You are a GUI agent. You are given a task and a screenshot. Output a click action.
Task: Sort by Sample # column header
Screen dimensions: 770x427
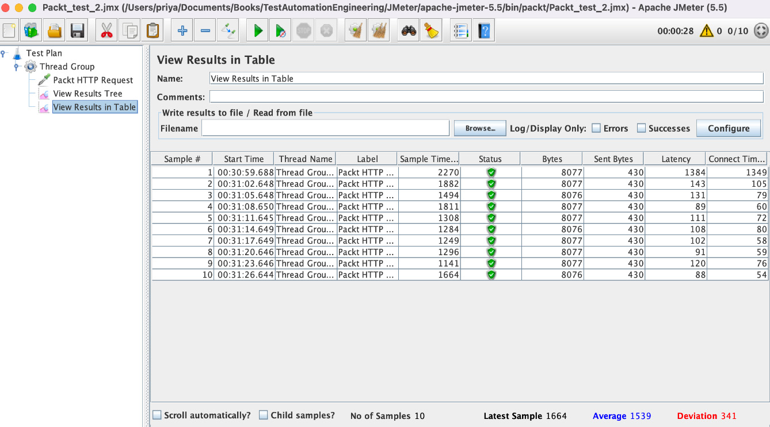pos(182,159)
